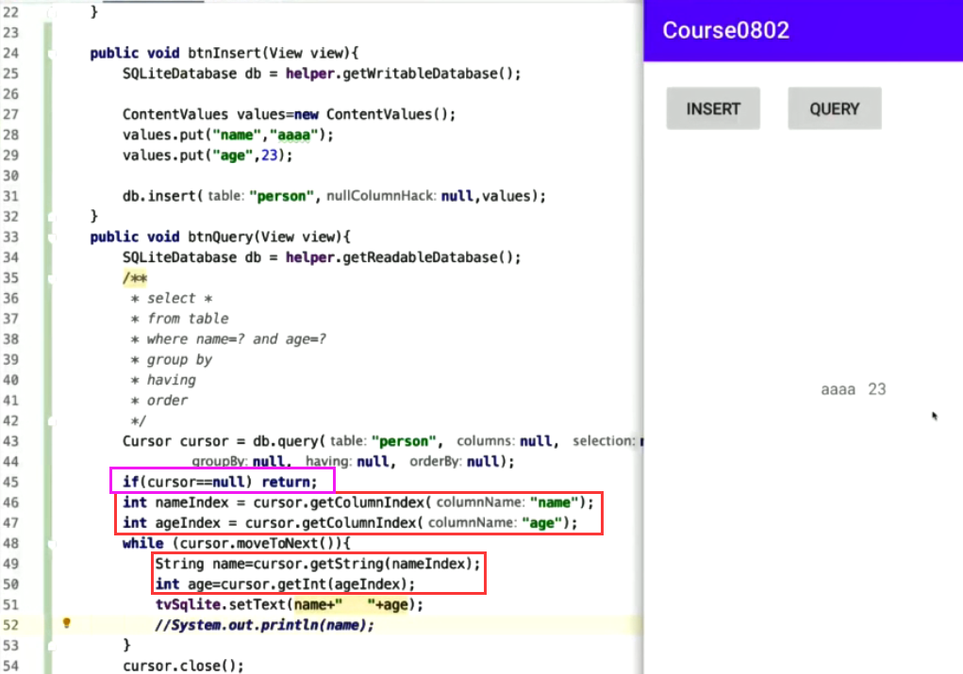Click cursor.close() on line 54

(x=183, y=666)
